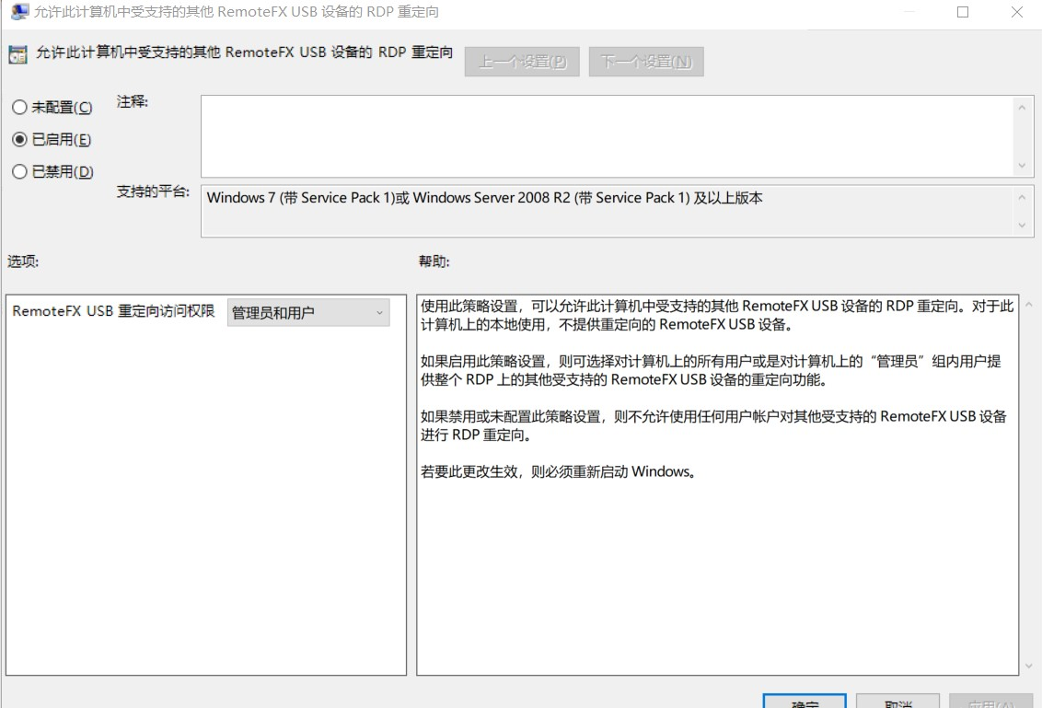Click the 支持的平台: label
Viewport: 1042px width, 708px height.
[x=153, y=192]
